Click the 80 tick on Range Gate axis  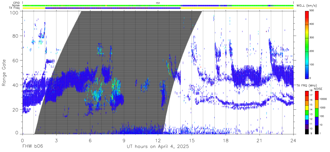16,36
